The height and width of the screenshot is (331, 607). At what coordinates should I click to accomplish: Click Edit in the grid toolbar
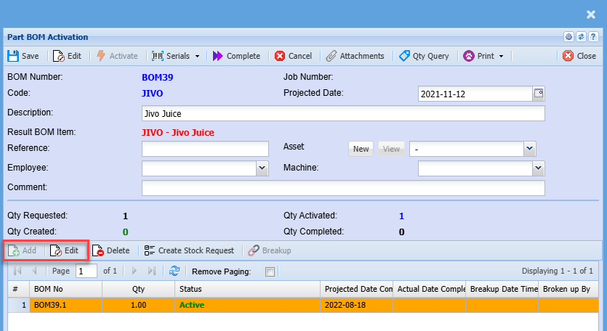pos(64,250)
